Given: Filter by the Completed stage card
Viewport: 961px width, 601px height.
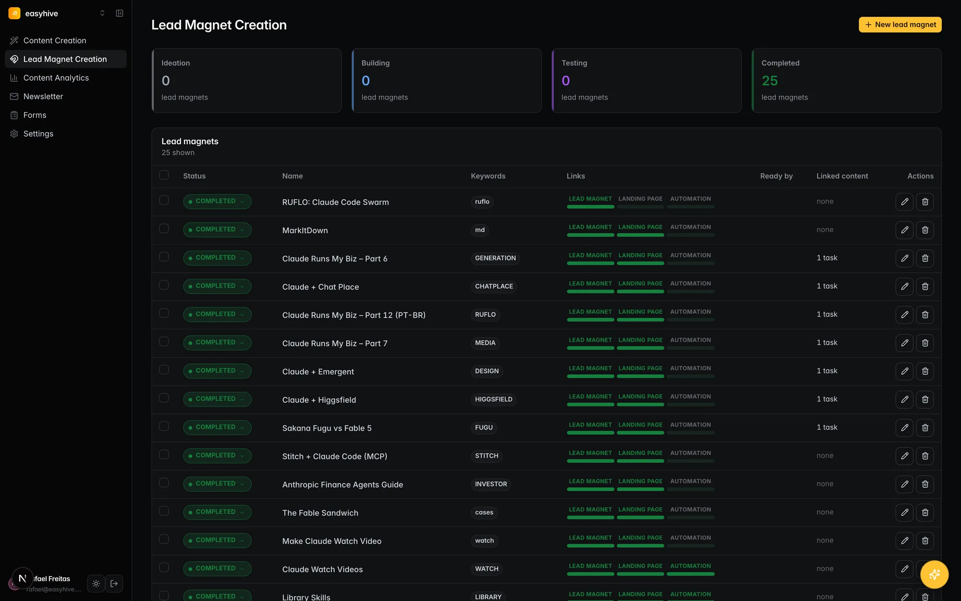Looking at the screenshot, I should 846,80.
